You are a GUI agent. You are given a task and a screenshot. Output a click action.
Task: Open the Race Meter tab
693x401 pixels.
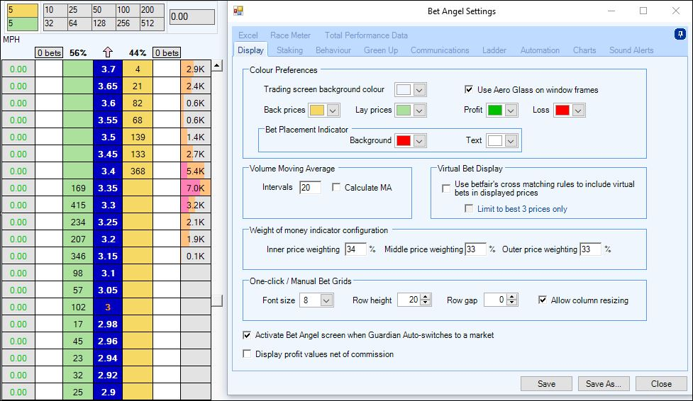(x=290, y=35)
